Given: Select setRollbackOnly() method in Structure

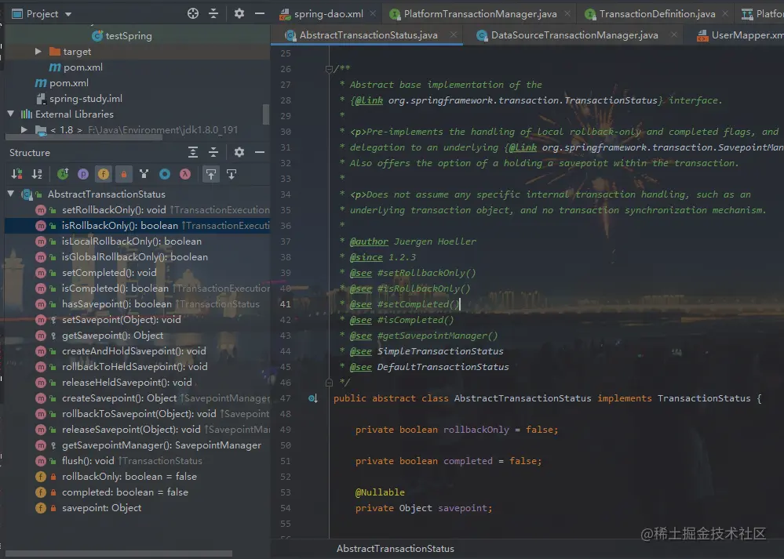Looking at the screenshot, I should 137,210.
